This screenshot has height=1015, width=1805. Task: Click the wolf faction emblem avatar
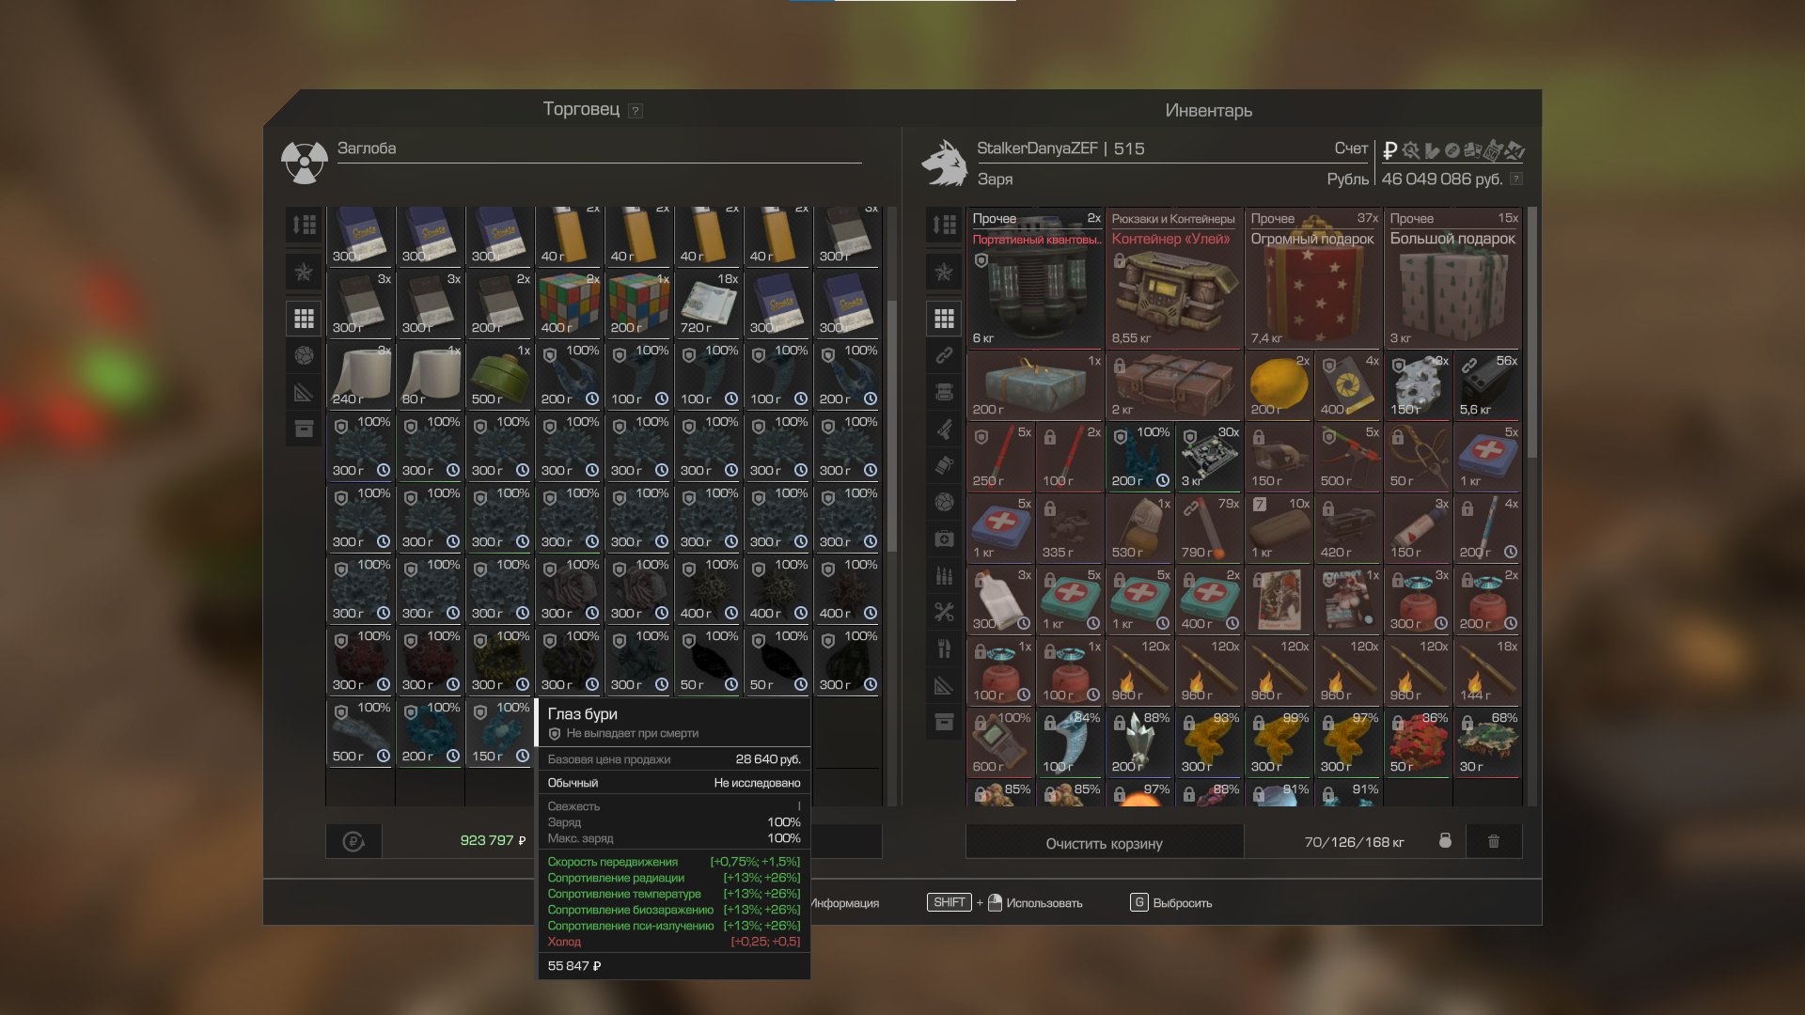944,163
